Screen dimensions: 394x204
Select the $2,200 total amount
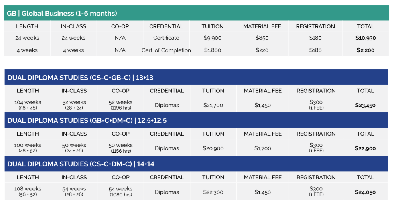[365, 50]
